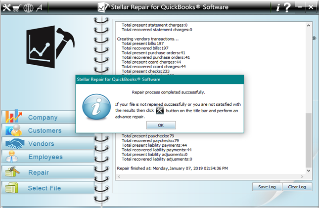
Task: Select 'Total present liability payments:44' line
Action: tap(154, 145)
